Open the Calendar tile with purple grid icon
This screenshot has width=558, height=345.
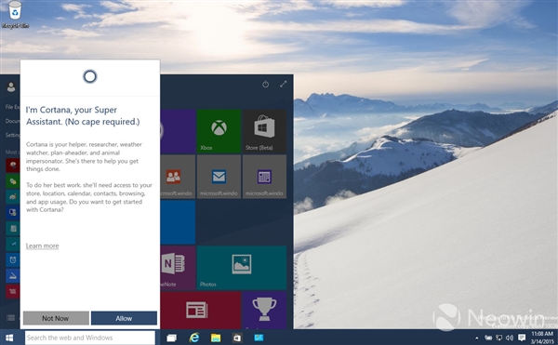(264, 177)
